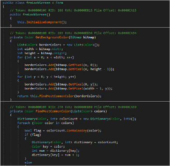
Task: Click GetPixel in the call with (width - 1, y)
Action: point(76,88)
